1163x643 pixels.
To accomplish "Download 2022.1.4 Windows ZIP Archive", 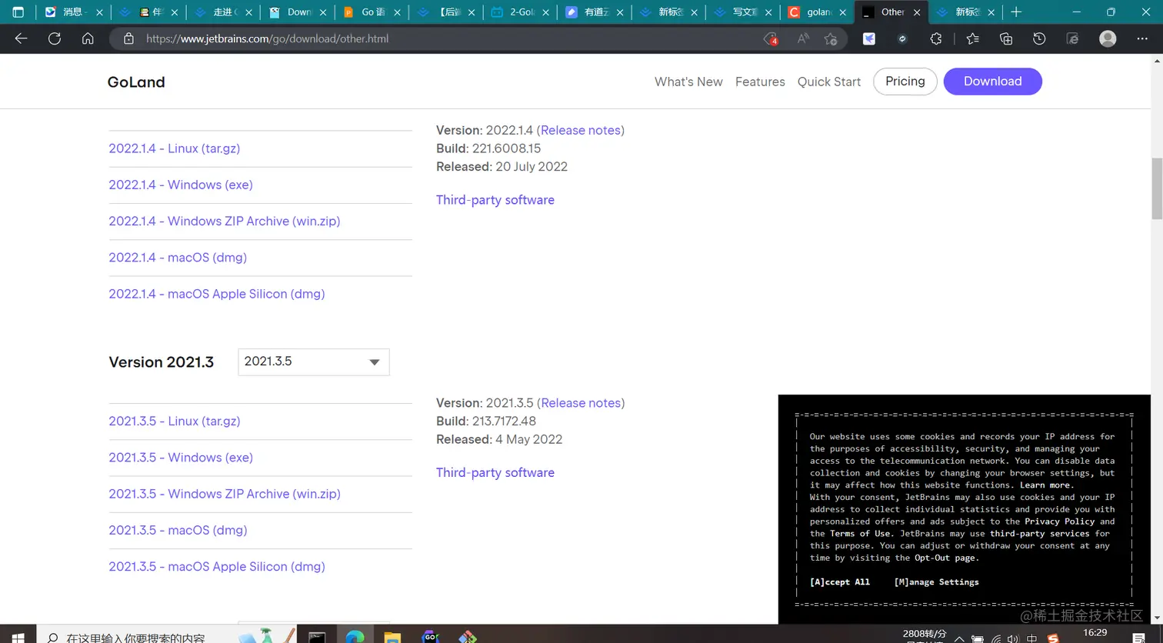I will [225, 221].
